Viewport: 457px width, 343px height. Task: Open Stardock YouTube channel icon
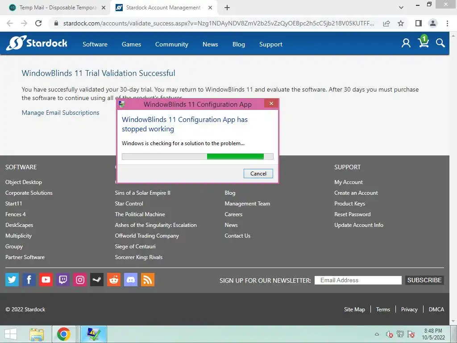46,280
